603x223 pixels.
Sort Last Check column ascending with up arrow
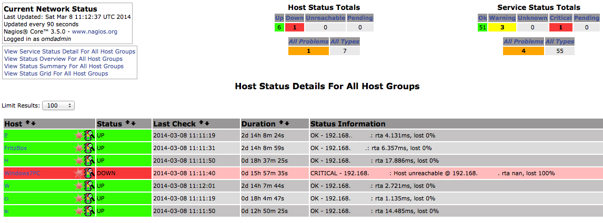point(200,124)
